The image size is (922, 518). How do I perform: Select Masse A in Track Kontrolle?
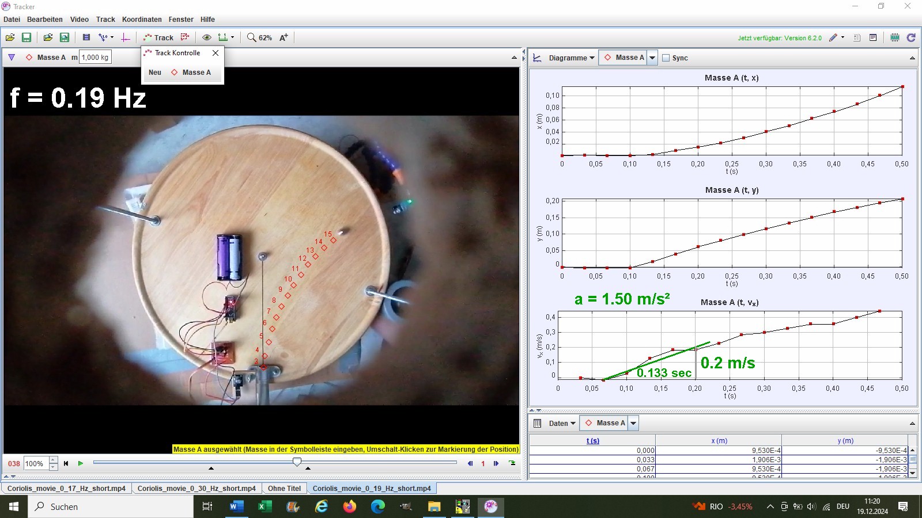click(191, 73)
